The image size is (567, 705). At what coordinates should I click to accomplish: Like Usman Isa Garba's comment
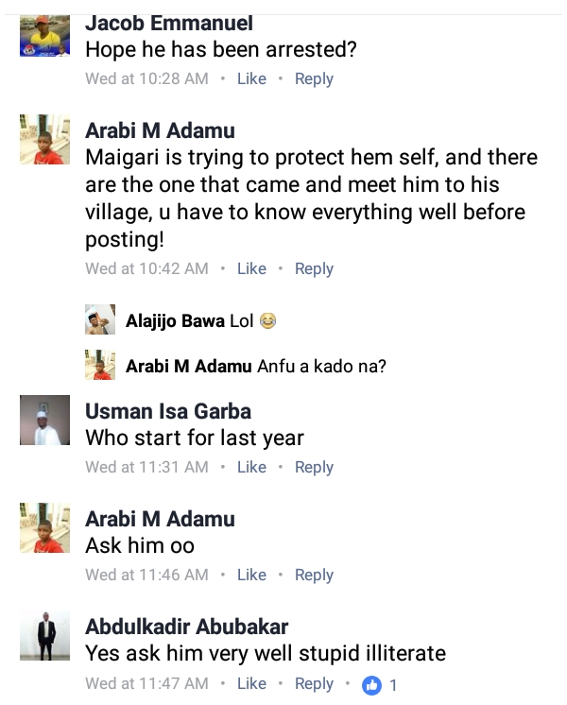[x=251, y=467]
